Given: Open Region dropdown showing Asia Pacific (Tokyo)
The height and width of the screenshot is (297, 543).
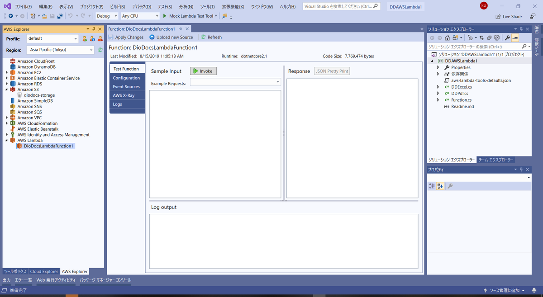Looking at the screenshot, I should 60,50.
